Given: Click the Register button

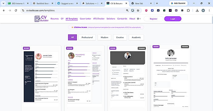Looking at the screenshot, I should pos(153,19).
